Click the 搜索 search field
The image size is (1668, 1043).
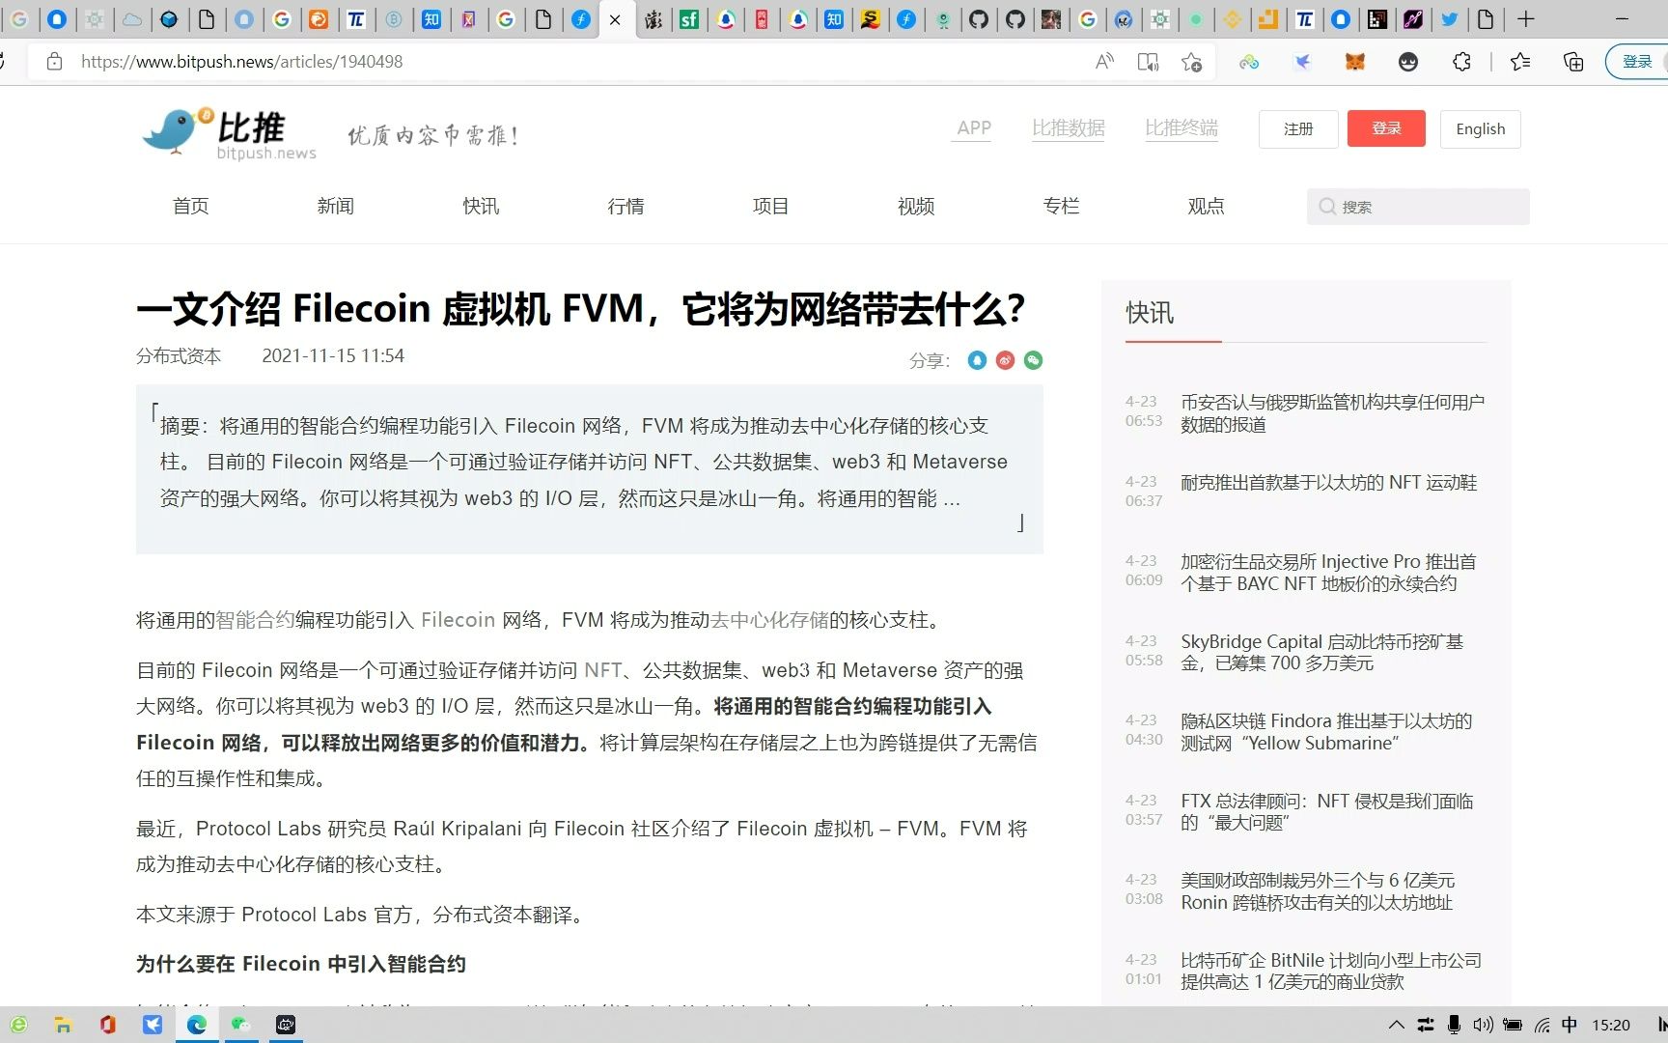click(1418, 207)
